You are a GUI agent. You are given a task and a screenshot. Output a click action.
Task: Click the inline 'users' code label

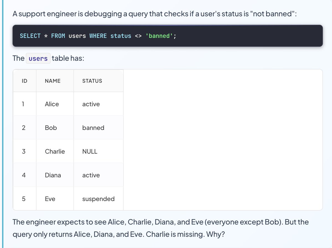38,58
